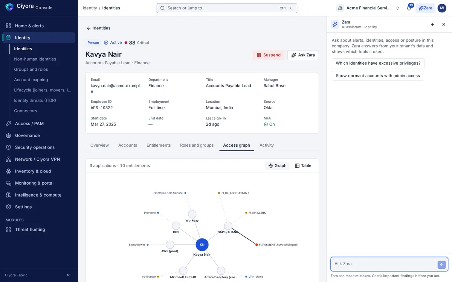This screenshot has width=452, height=282.
Task: Switch to Entitlements tab
Action: 159,145
